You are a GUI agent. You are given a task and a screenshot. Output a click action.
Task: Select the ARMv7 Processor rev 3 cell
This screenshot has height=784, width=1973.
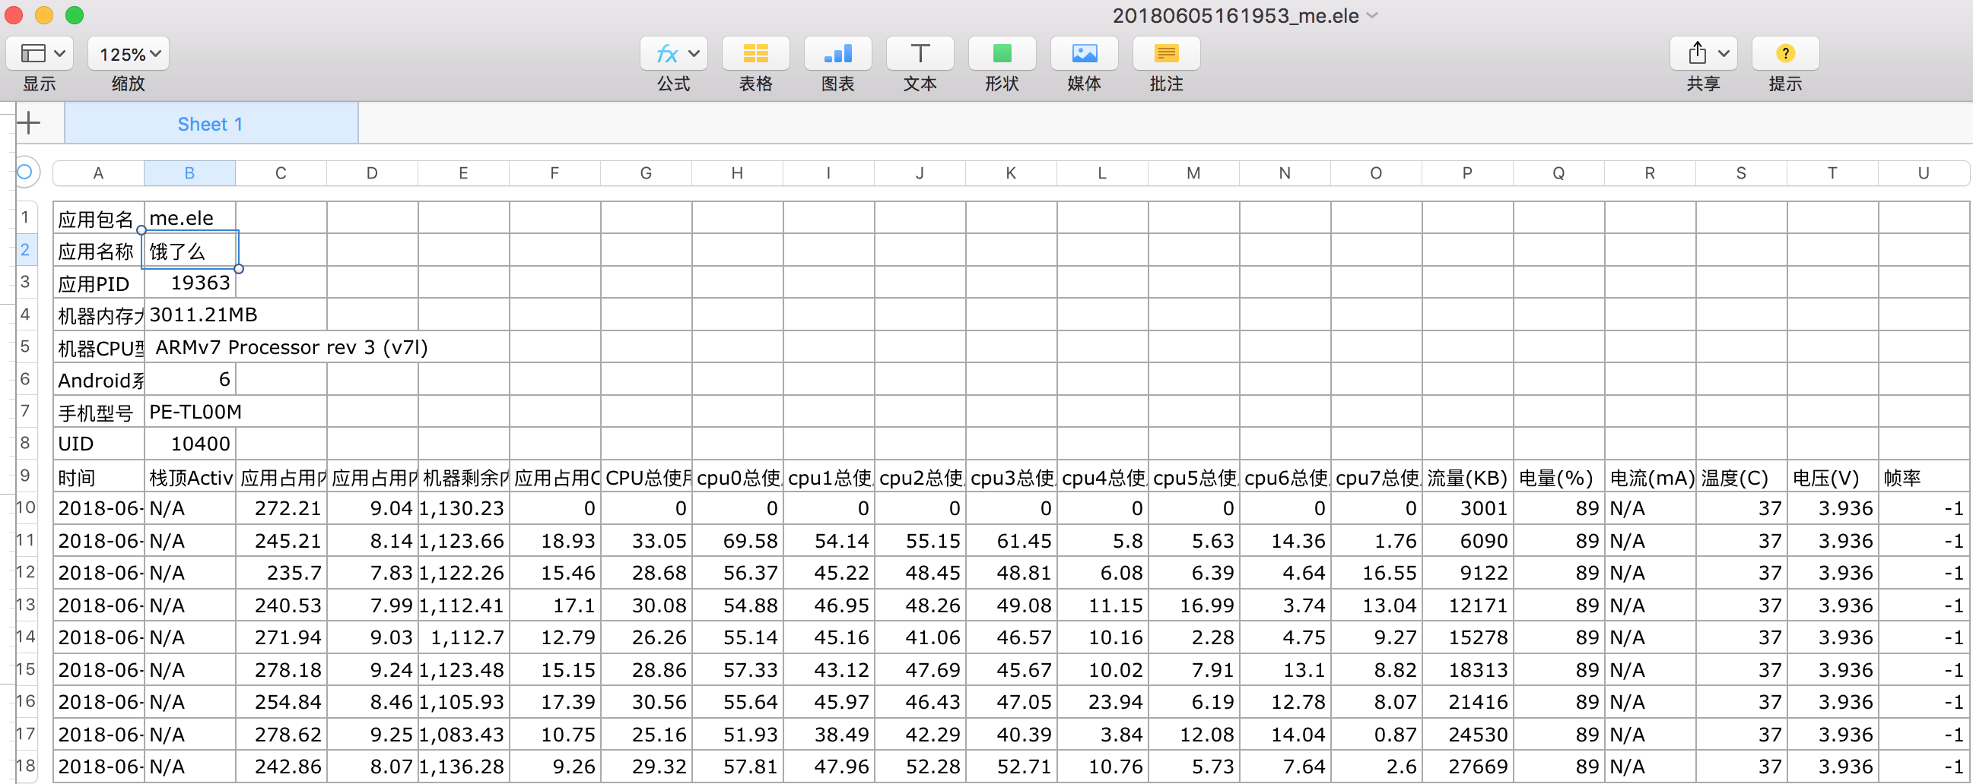(x=326, y=347)
